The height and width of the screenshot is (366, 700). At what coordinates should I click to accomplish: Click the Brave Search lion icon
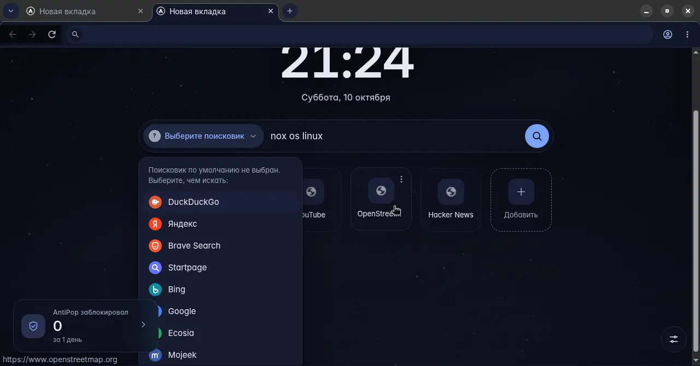(x=155, y=246)
